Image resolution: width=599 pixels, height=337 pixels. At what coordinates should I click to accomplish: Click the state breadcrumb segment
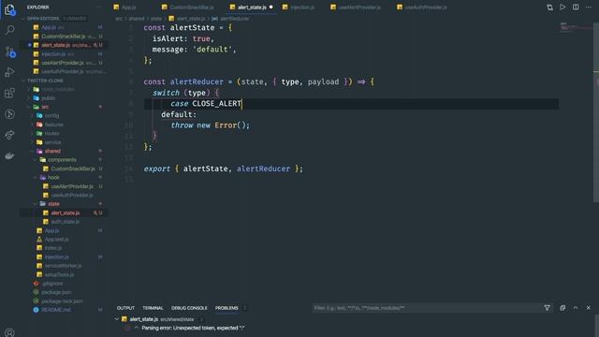156,19
